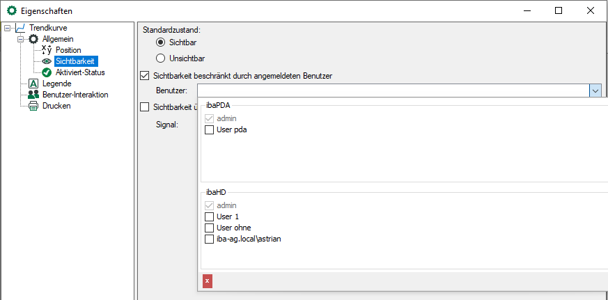This screenshot has width=608, height=300.
Task: Uncheck Sichtbarkeit beschränkt durch angemeldeten Benutzer
Action: [145, 75]
